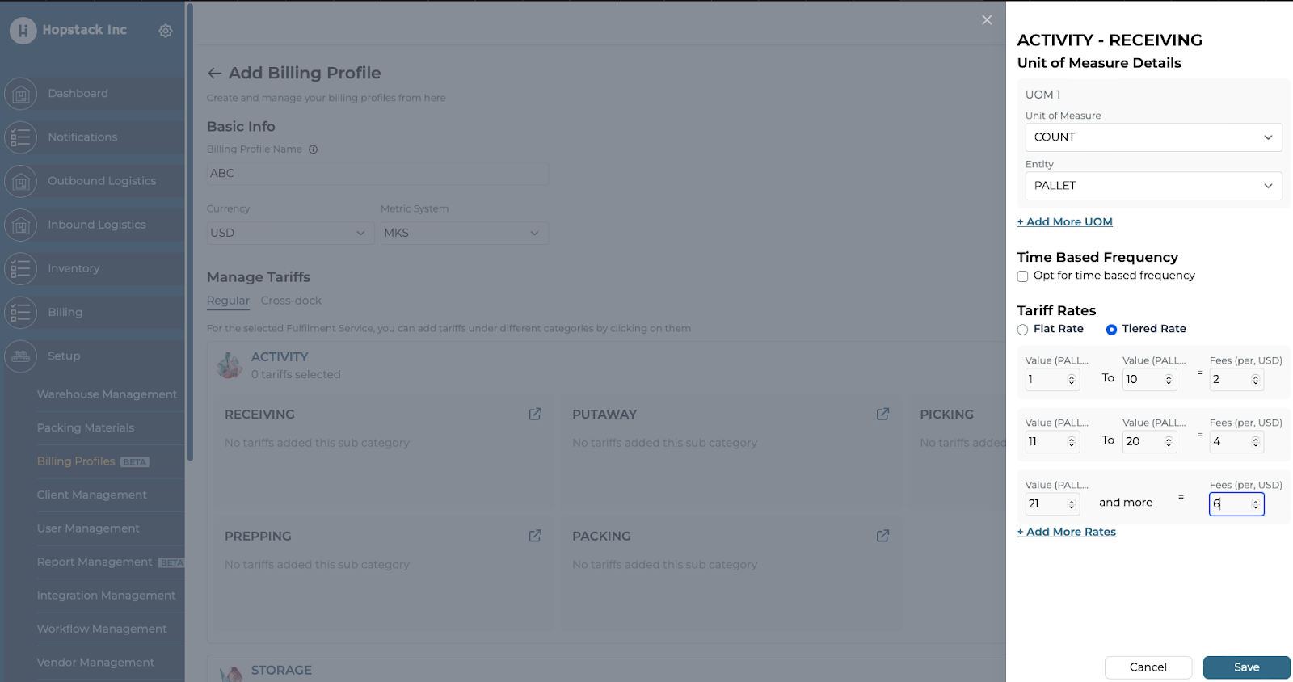
Task: Click the settings gear next to Hopstack Inc
Action: coord(166,31)
